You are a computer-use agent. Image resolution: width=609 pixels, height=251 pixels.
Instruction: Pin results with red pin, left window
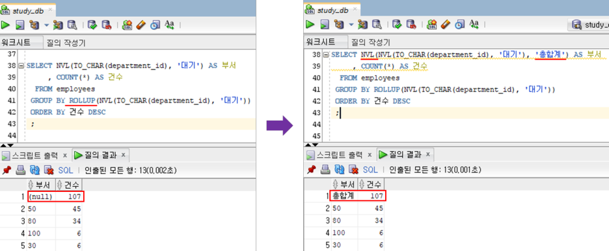[7, 170]
